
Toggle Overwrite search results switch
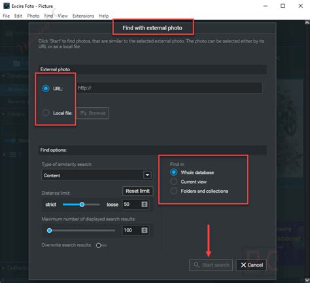(101, 246)
